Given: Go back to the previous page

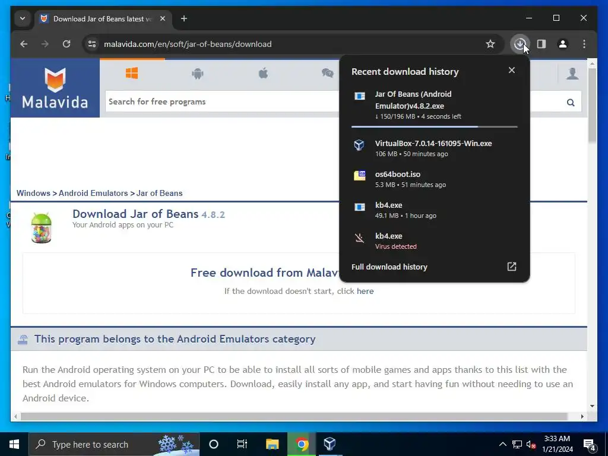Looking at the screenshot, I should point(24,44).
